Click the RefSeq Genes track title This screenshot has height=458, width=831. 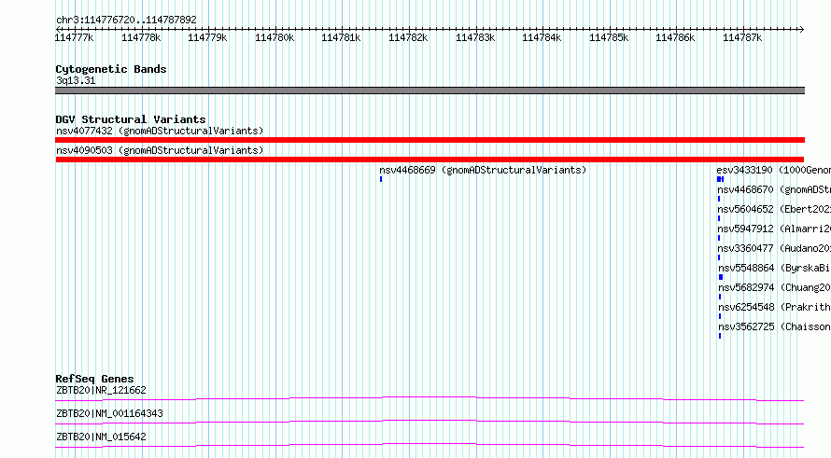(95, 379)
